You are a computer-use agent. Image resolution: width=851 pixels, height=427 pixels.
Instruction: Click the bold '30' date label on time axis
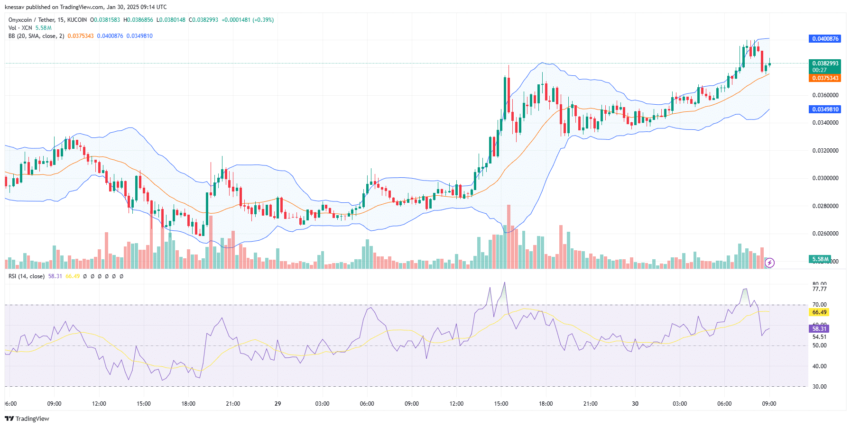tap(635, 404)
